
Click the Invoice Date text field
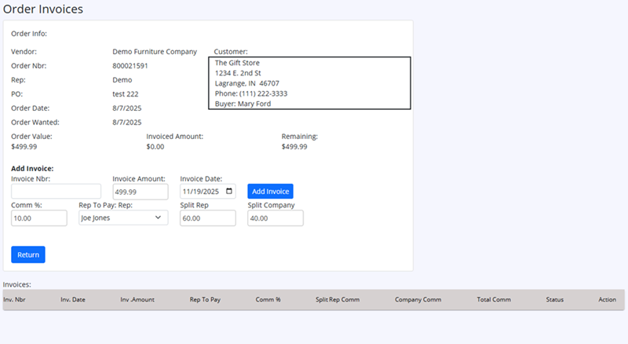tap(201, 191)
